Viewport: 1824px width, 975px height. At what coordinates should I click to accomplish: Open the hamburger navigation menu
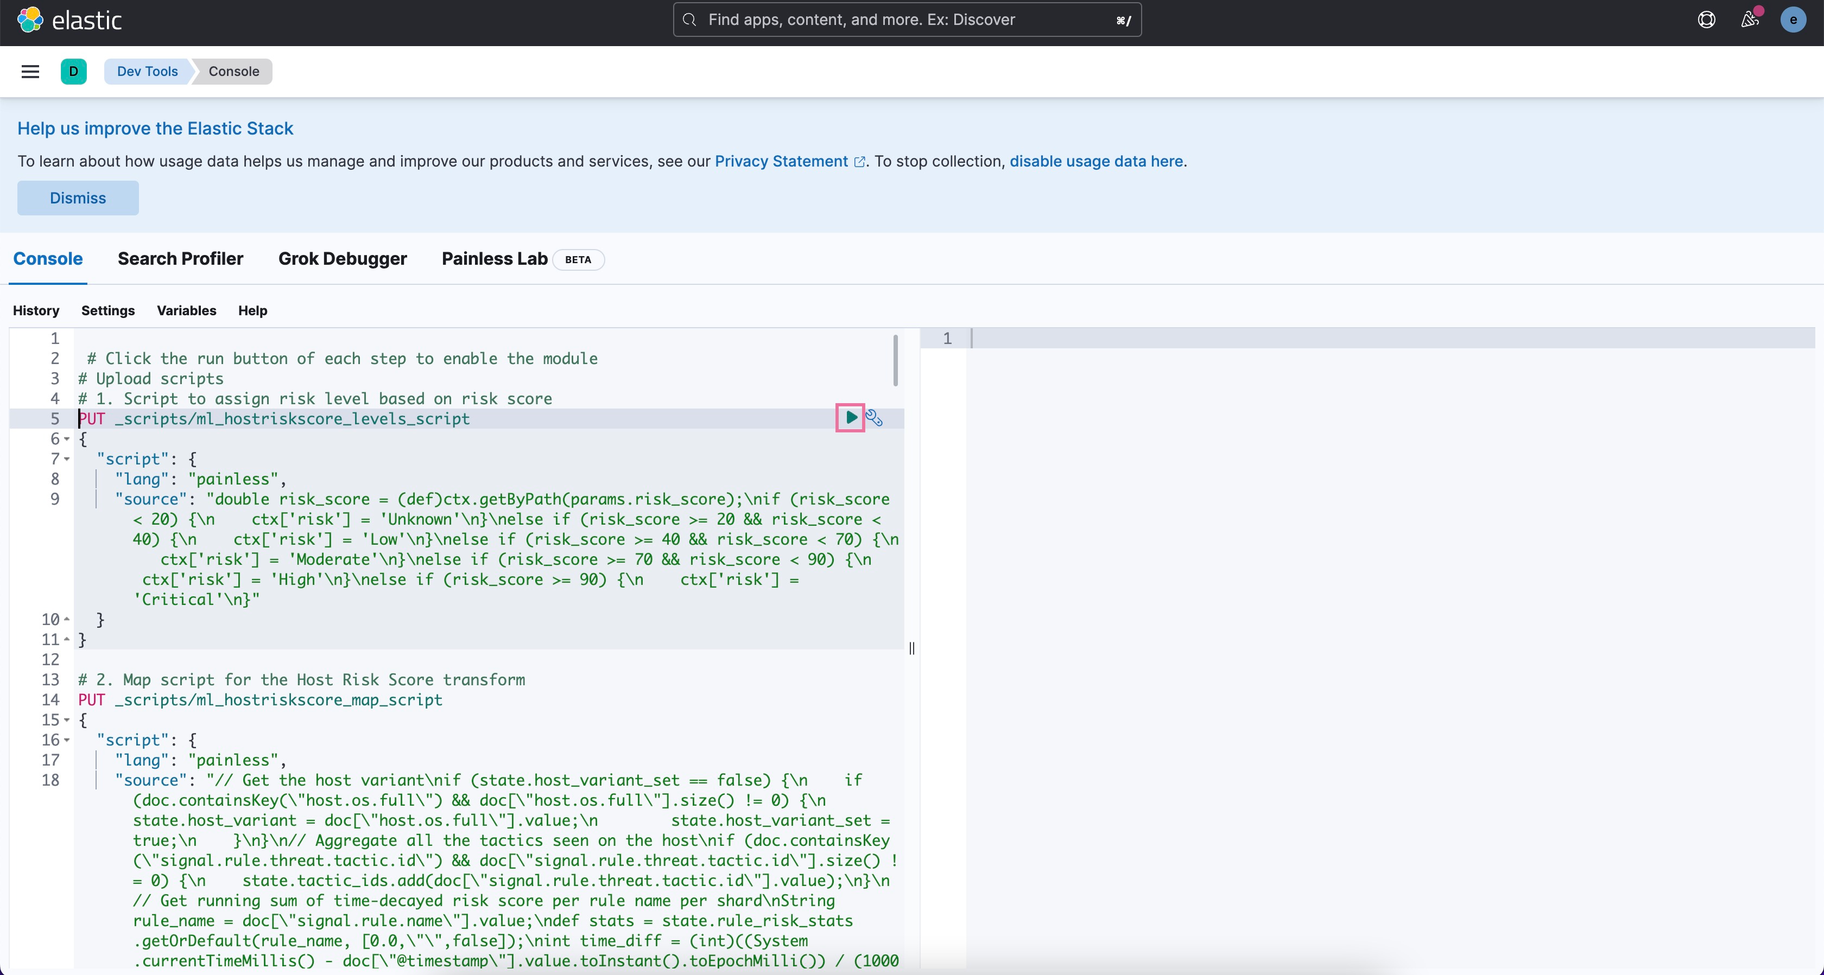click(x=30, y=72)
